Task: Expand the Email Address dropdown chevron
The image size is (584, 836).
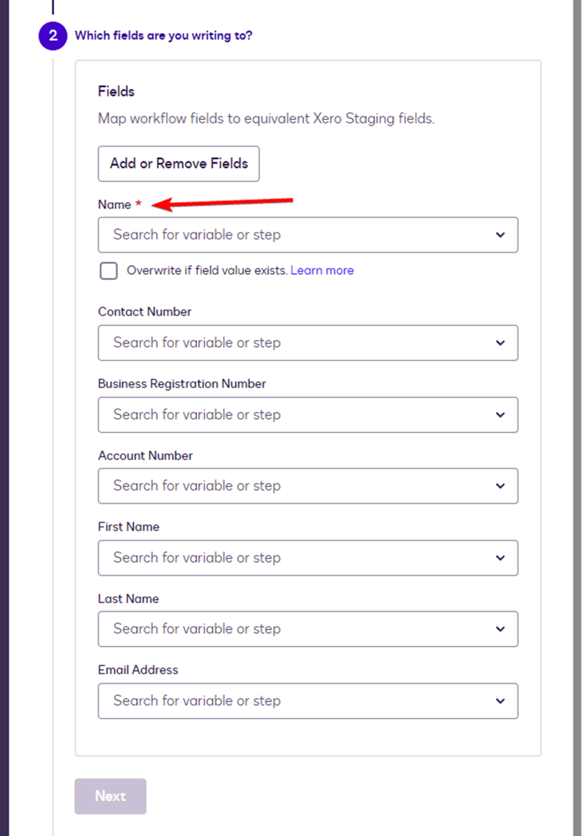Action: point(500,701)
